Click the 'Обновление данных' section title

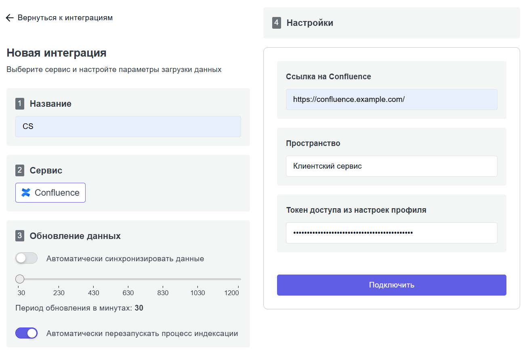pyautogui.click(x=75, y=236)
